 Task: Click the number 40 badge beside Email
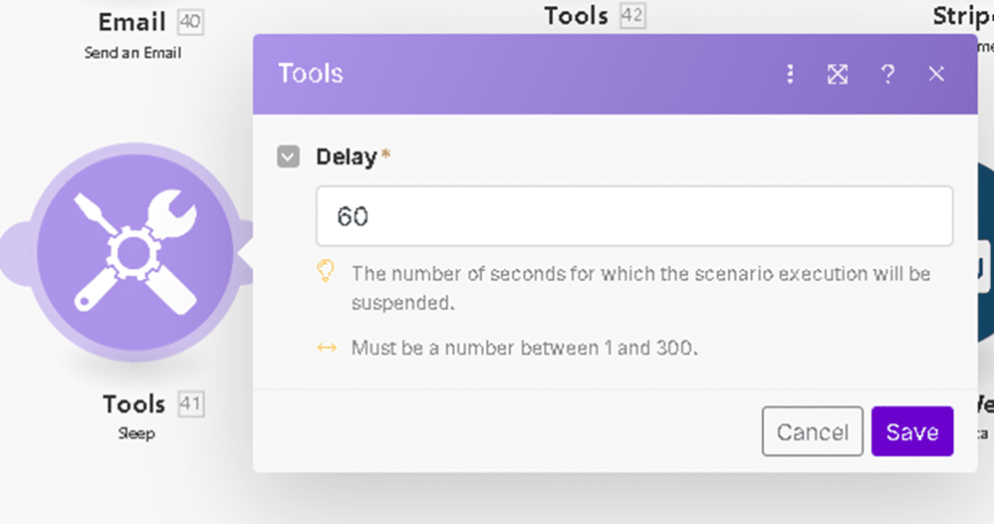click(x=191, y=21)
